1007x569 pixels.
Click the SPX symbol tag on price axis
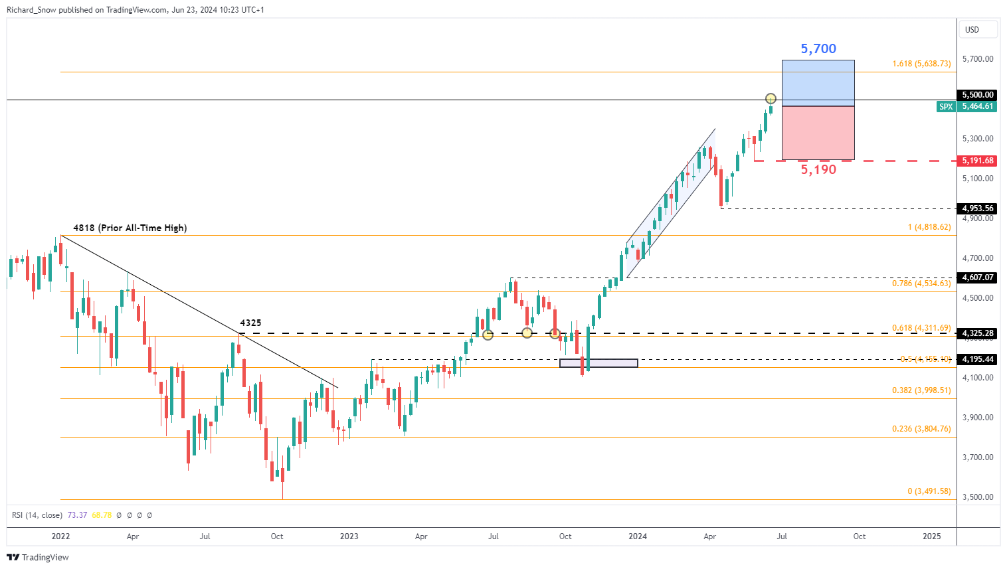(945, 106)
